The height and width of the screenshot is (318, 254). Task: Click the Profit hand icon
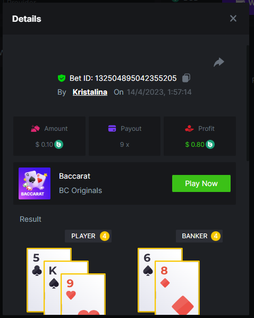coord(189,129)
